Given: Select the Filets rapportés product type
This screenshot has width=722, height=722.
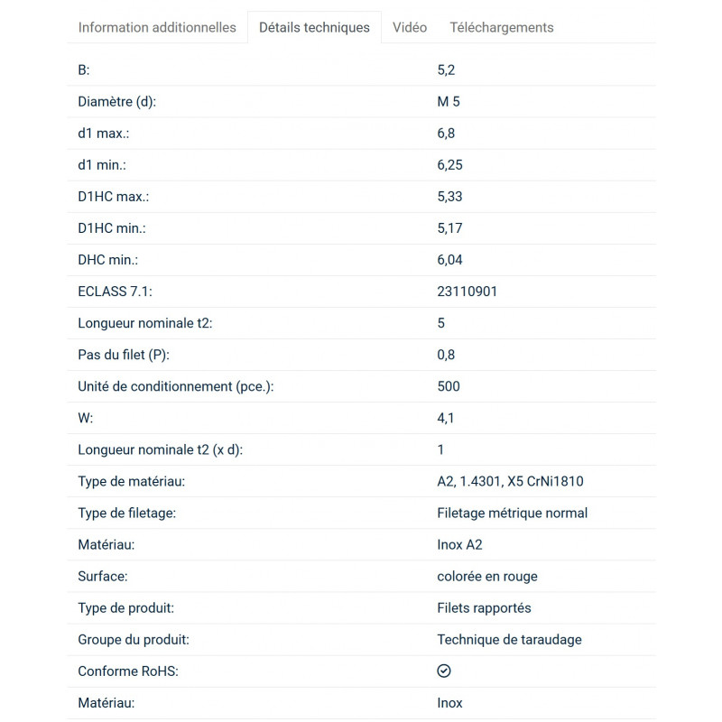Looking at the screenshot, I should tap(484, 608).
